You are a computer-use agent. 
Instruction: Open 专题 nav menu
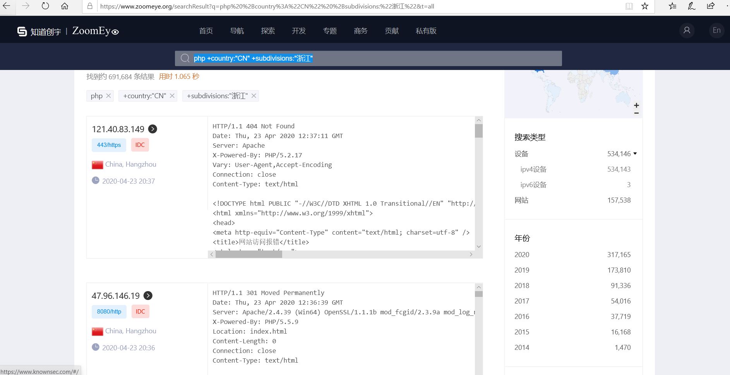[x=330, y=31]
